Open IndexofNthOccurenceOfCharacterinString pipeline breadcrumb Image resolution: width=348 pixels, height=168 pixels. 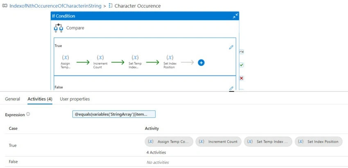pyautogui.click(x=55, y=6)
